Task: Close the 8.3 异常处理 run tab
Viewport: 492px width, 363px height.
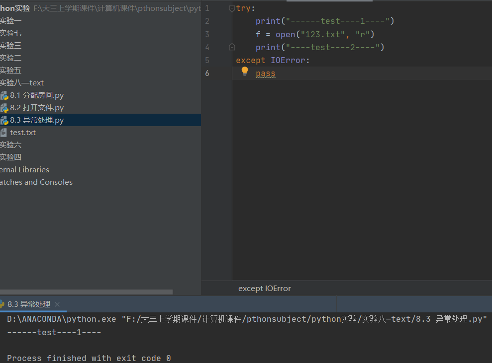Action: click(57, 304)
